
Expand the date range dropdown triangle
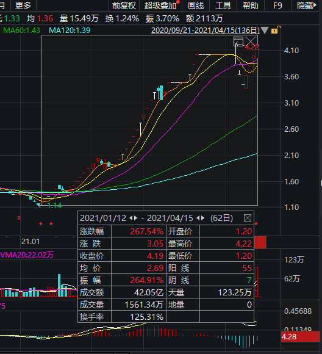point(265,31)
